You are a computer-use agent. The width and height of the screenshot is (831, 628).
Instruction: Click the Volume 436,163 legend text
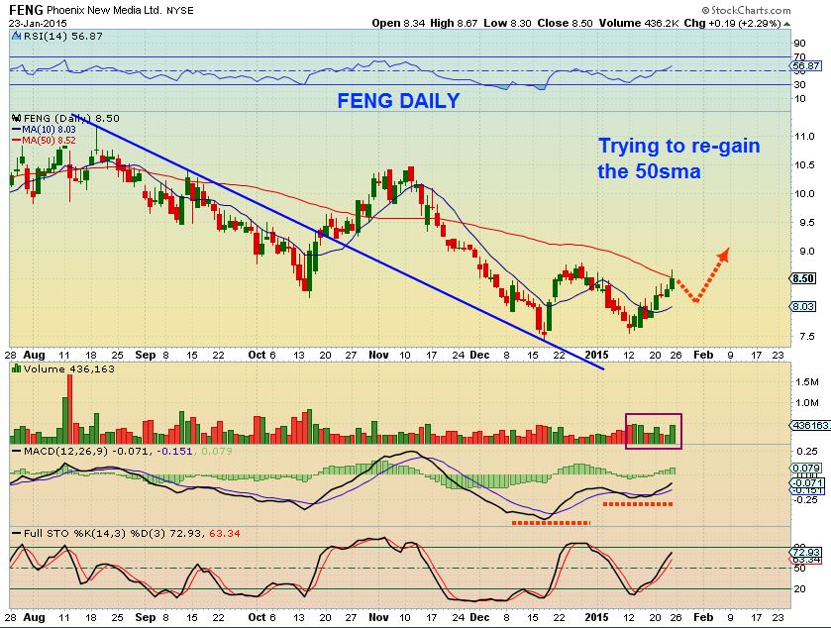click(x=69, y=368)
